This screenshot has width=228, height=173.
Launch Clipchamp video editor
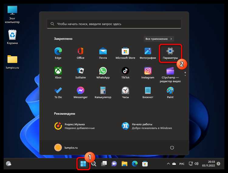170,75
